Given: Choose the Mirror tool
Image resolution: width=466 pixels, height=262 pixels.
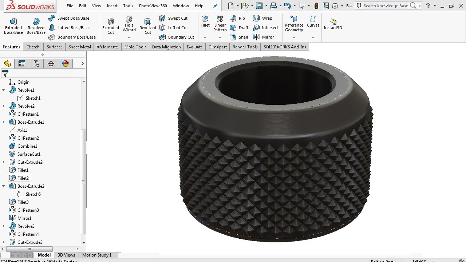Looking at the screenshot, I should 263,37.
